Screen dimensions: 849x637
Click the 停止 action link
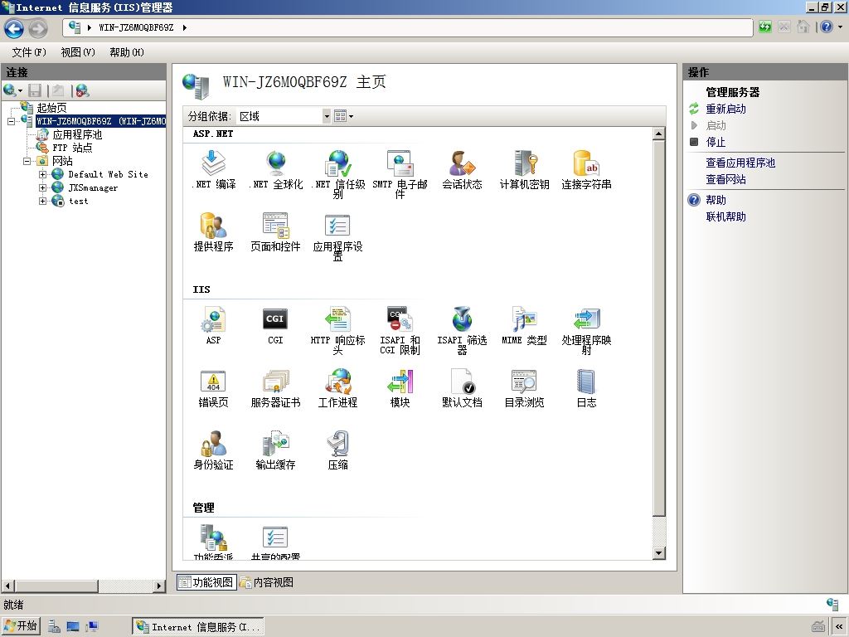pyautogui.click(x=716, y=142)
